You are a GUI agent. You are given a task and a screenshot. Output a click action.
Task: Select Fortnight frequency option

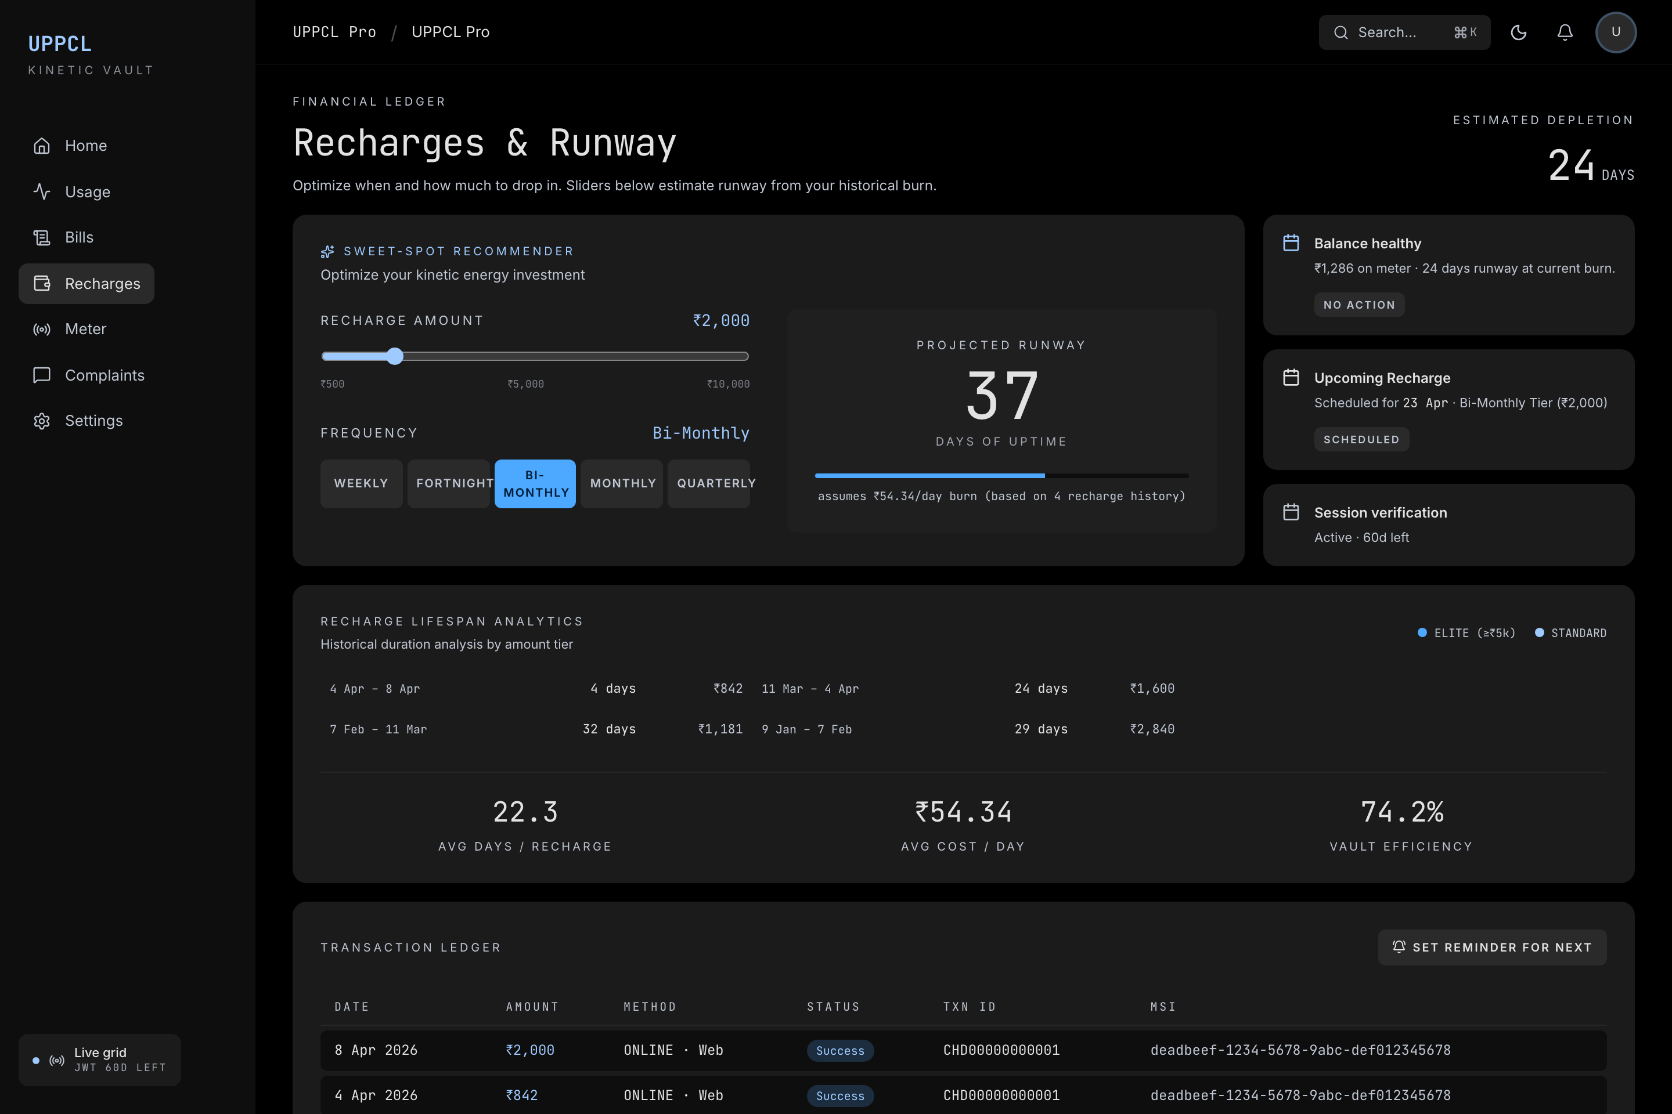(449, 483)
